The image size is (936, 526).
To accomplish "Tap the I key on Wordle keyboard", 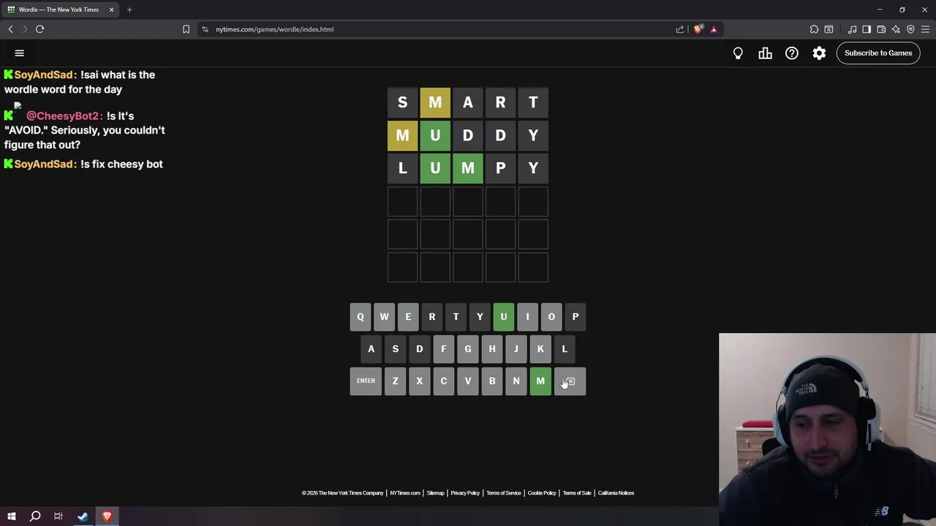I will tap(527, 316).
